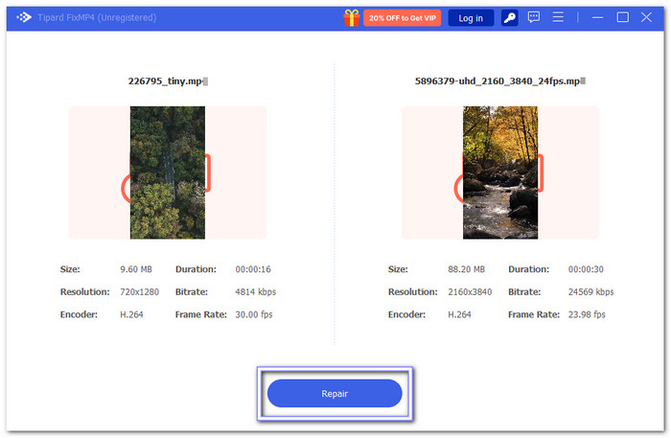The width and height of the screenshot is (671, 438).
Task: Click the gift box promotion icon
Action: tap(353, 17)
